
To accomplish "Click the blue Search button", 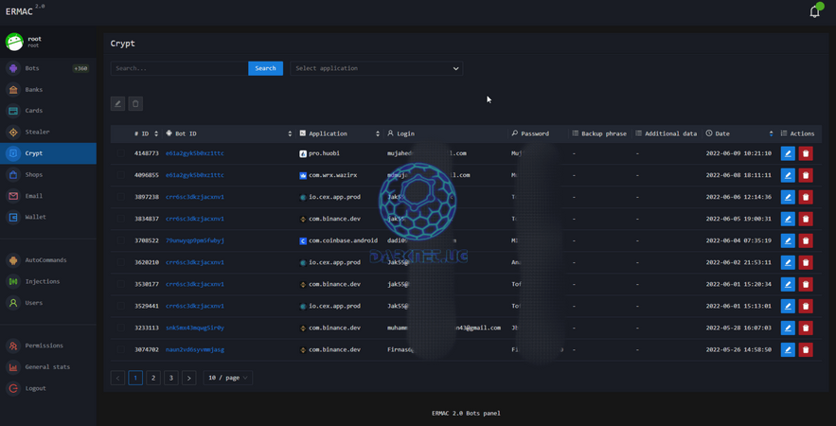I will pyautogui.click(x=265, y=68).
